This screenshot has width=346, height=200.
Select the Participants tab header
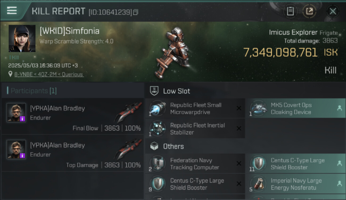tap(34, 91)
